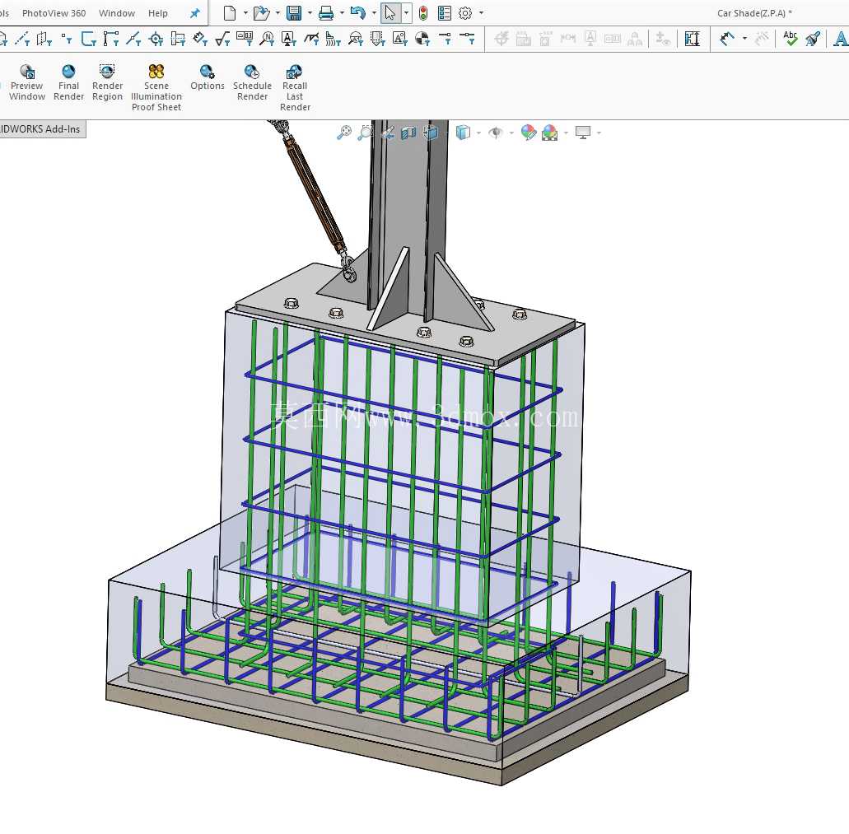Screen dimensions: 849x834
Task: Open the Edit Appearance color tool
Action: tap(529, 132)
